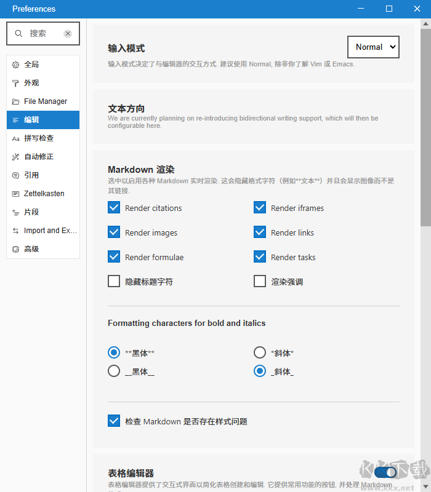This screenshot has width=431, height=492.
Task: Toggle Render images checkbox
Action: tap(114, 232)
